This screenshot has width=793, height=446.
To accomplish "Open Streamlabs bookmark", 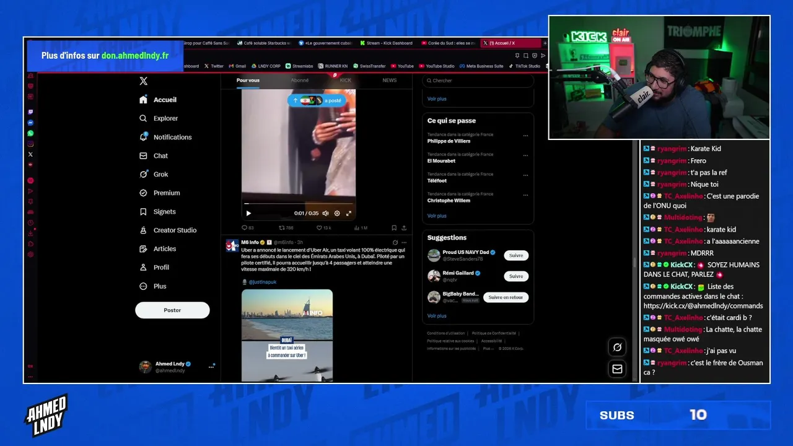I will click(299, 66).
